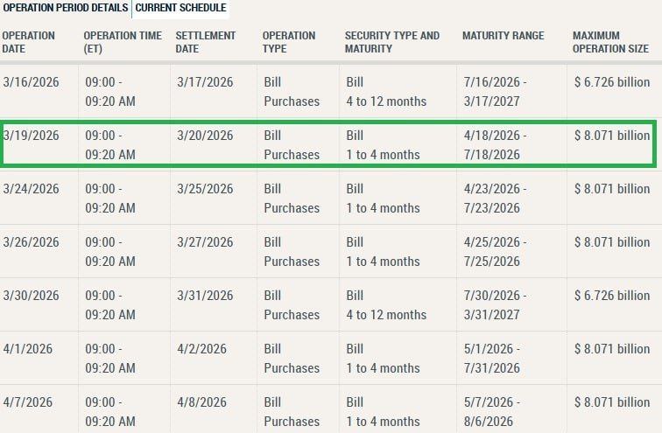Viewport: 662px width, 433px height.
Task: Click the 4/18/2026 - 7/18/2026 maturity range
Action: (x=496, y=145)
